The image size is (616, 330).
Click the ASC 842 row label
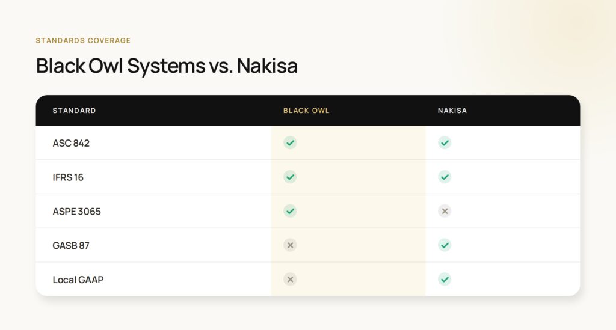71,143
